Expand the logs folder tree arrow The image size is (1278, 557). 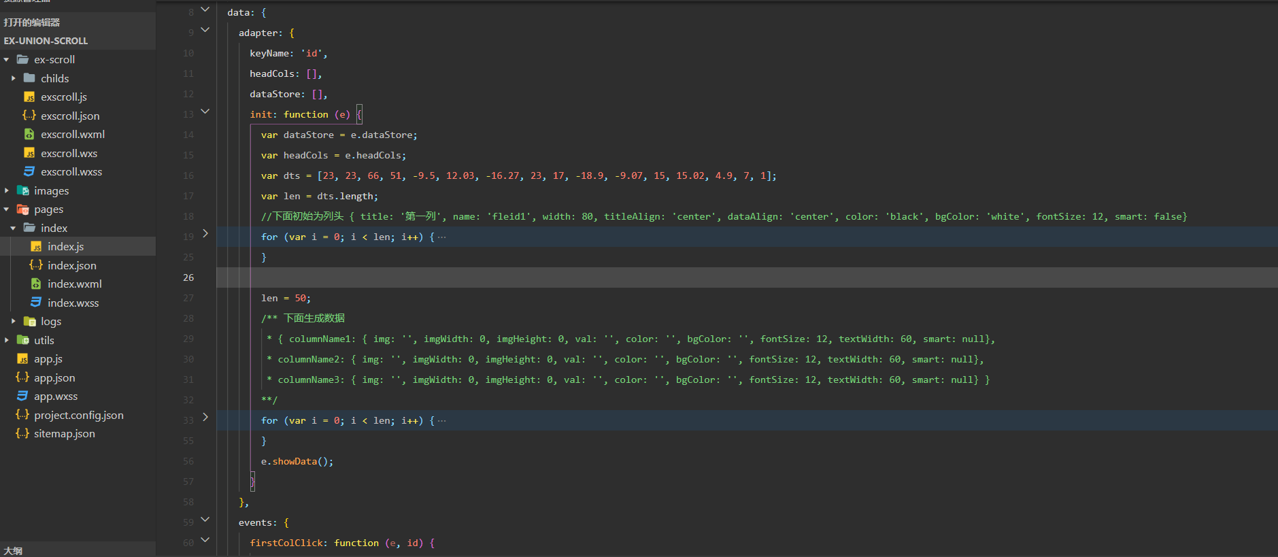click(x=14, y=321)
